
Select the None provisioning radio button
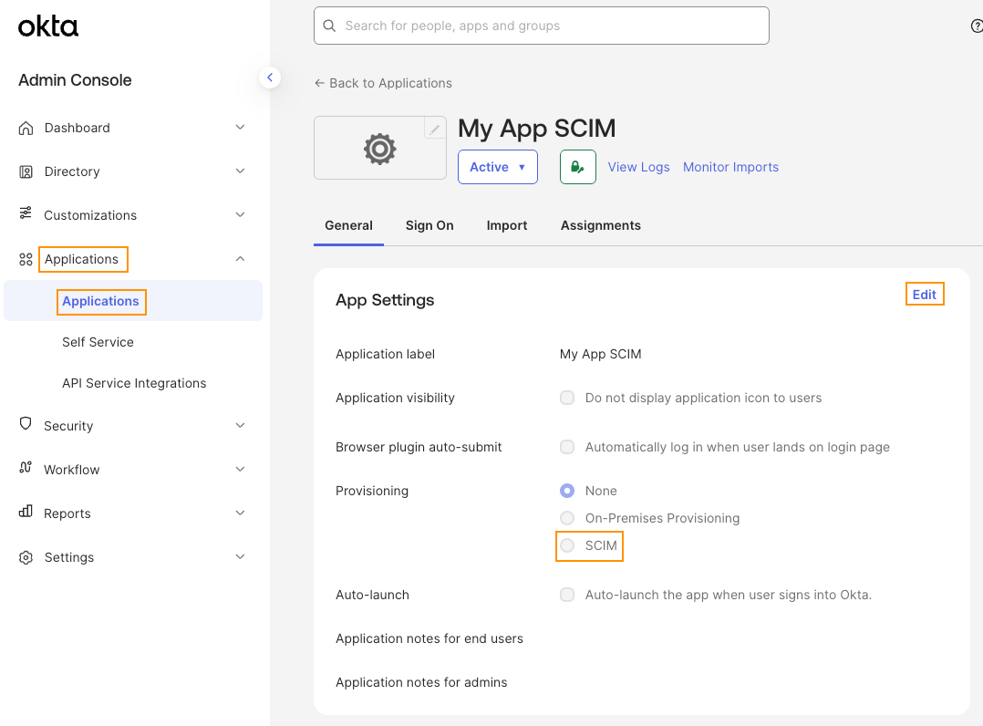[567, 491]
